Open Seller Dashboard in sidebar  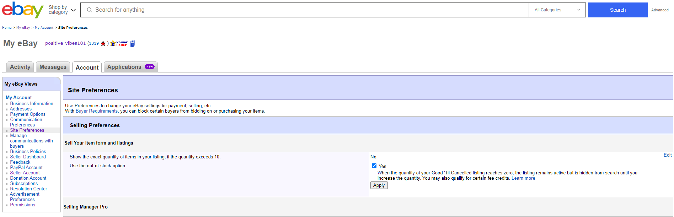28,157
